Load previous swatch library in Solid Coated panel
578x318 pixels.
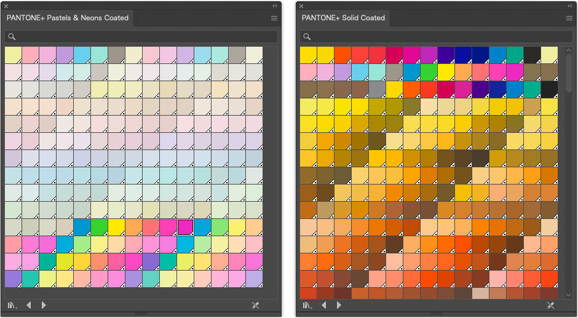click(x=324, y=305)
